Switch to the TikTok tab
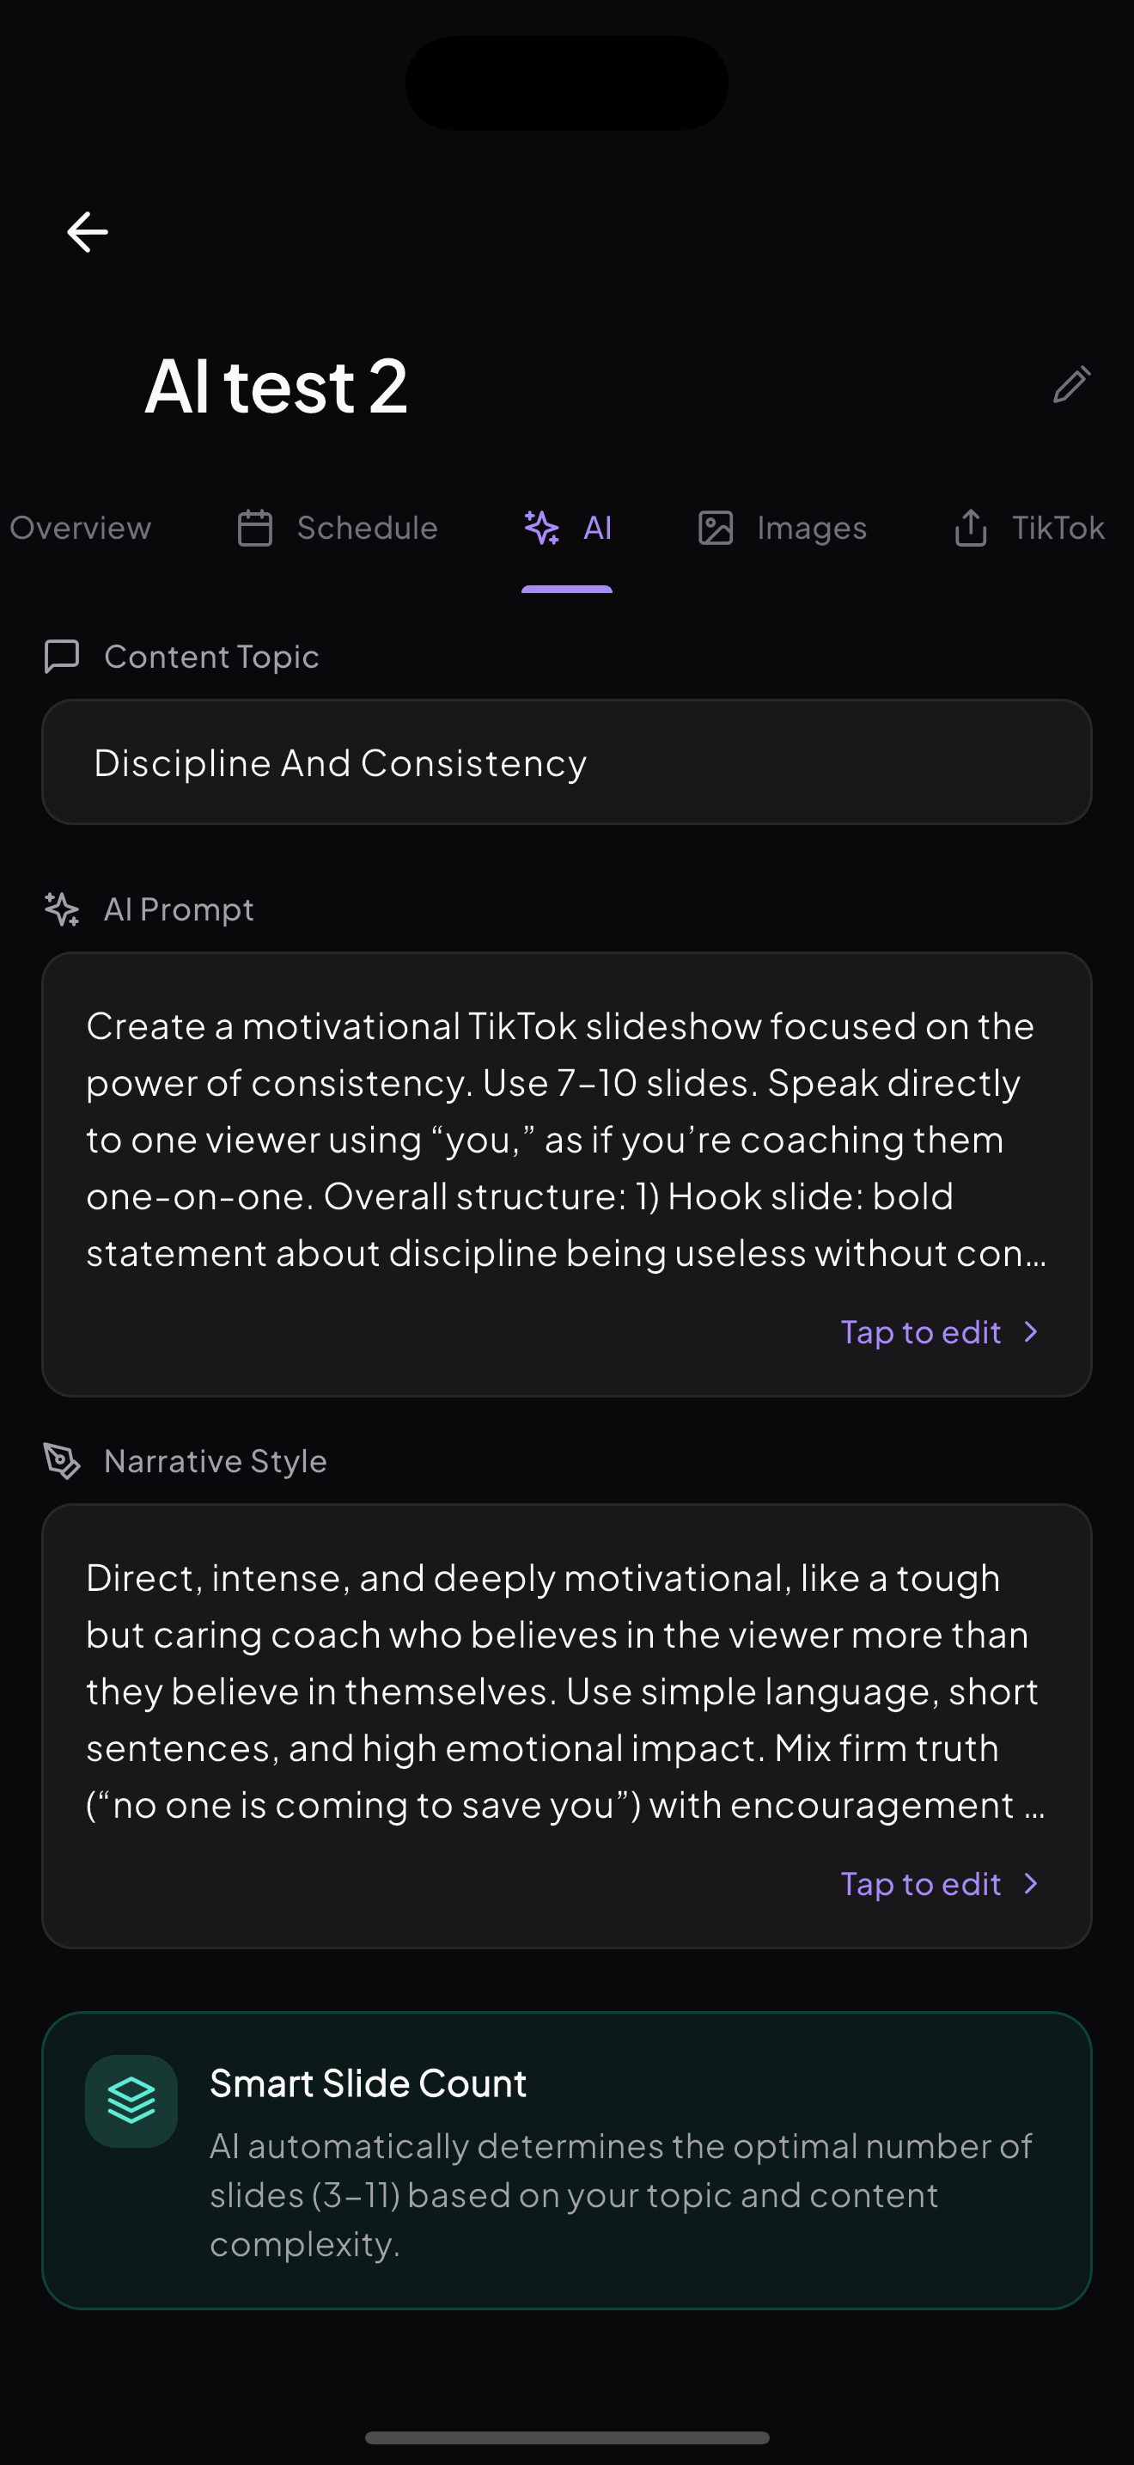Screen dimensions: 1134x2465 pos(1026,527)
